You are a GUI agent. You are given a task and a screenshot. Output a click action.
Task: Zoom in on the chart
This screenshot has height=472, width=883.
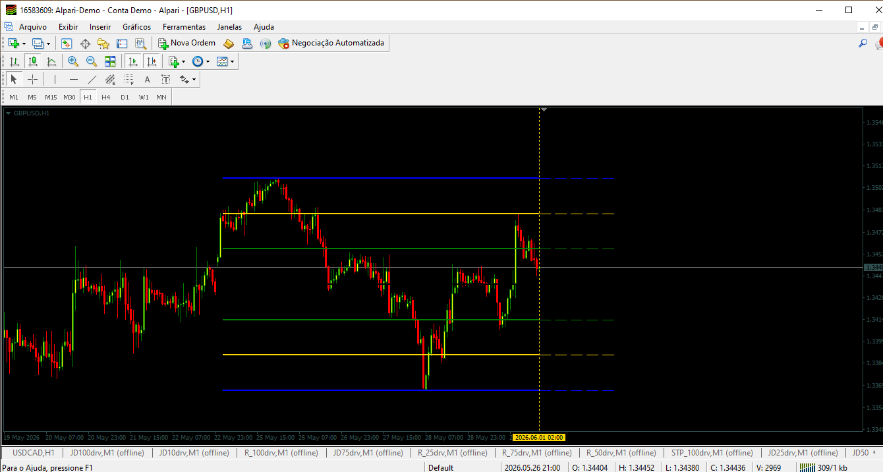point(73,61)
